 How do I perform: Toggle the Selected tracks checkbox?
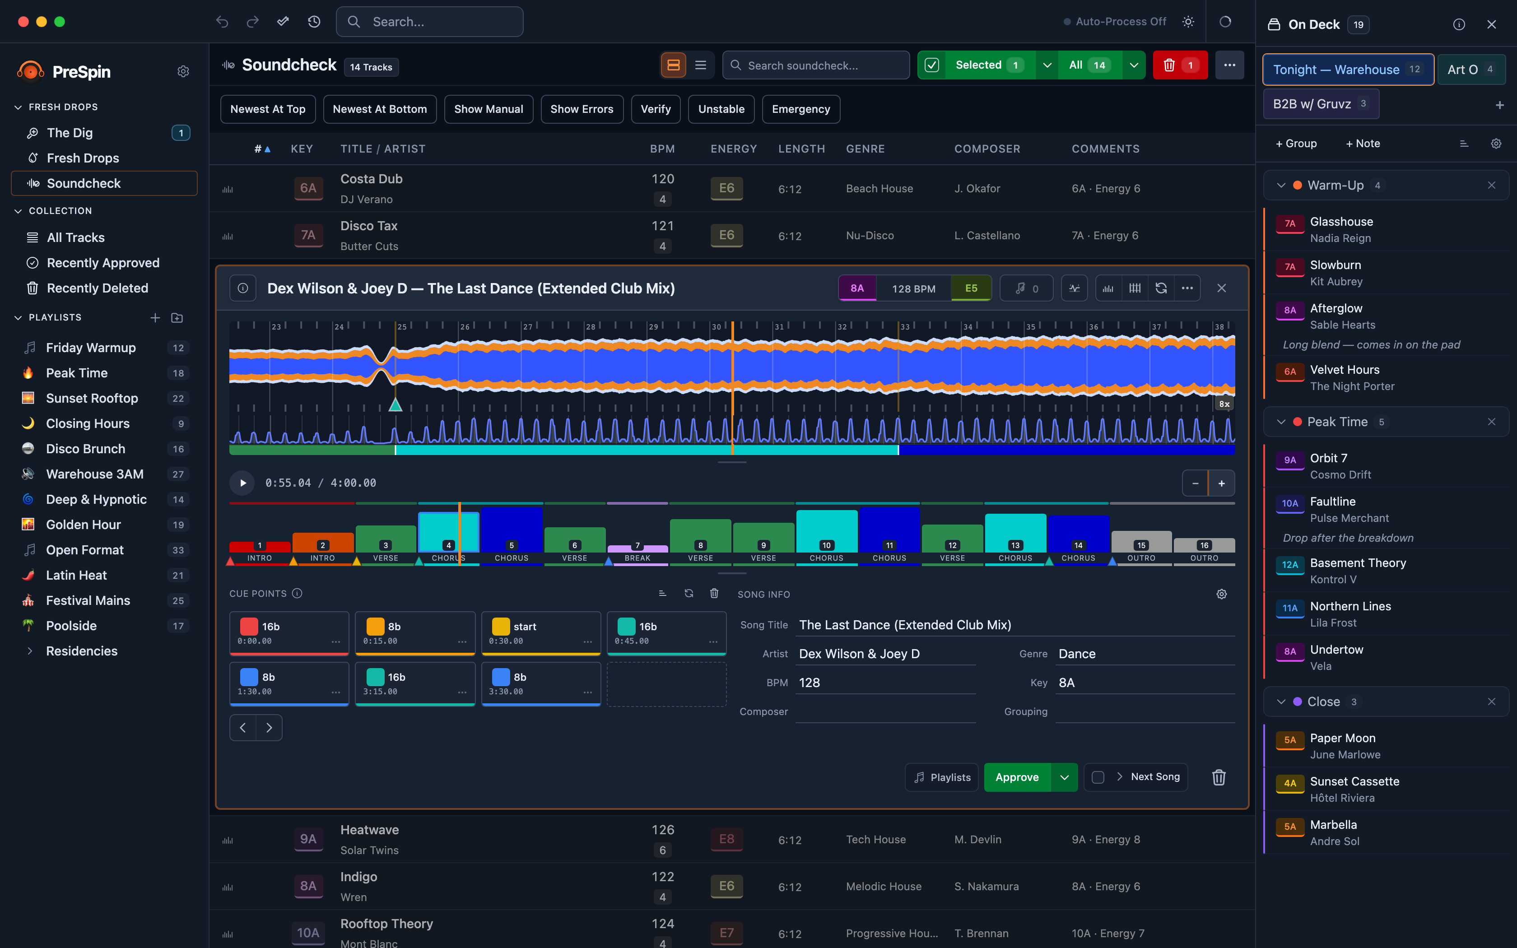[932, 65]
